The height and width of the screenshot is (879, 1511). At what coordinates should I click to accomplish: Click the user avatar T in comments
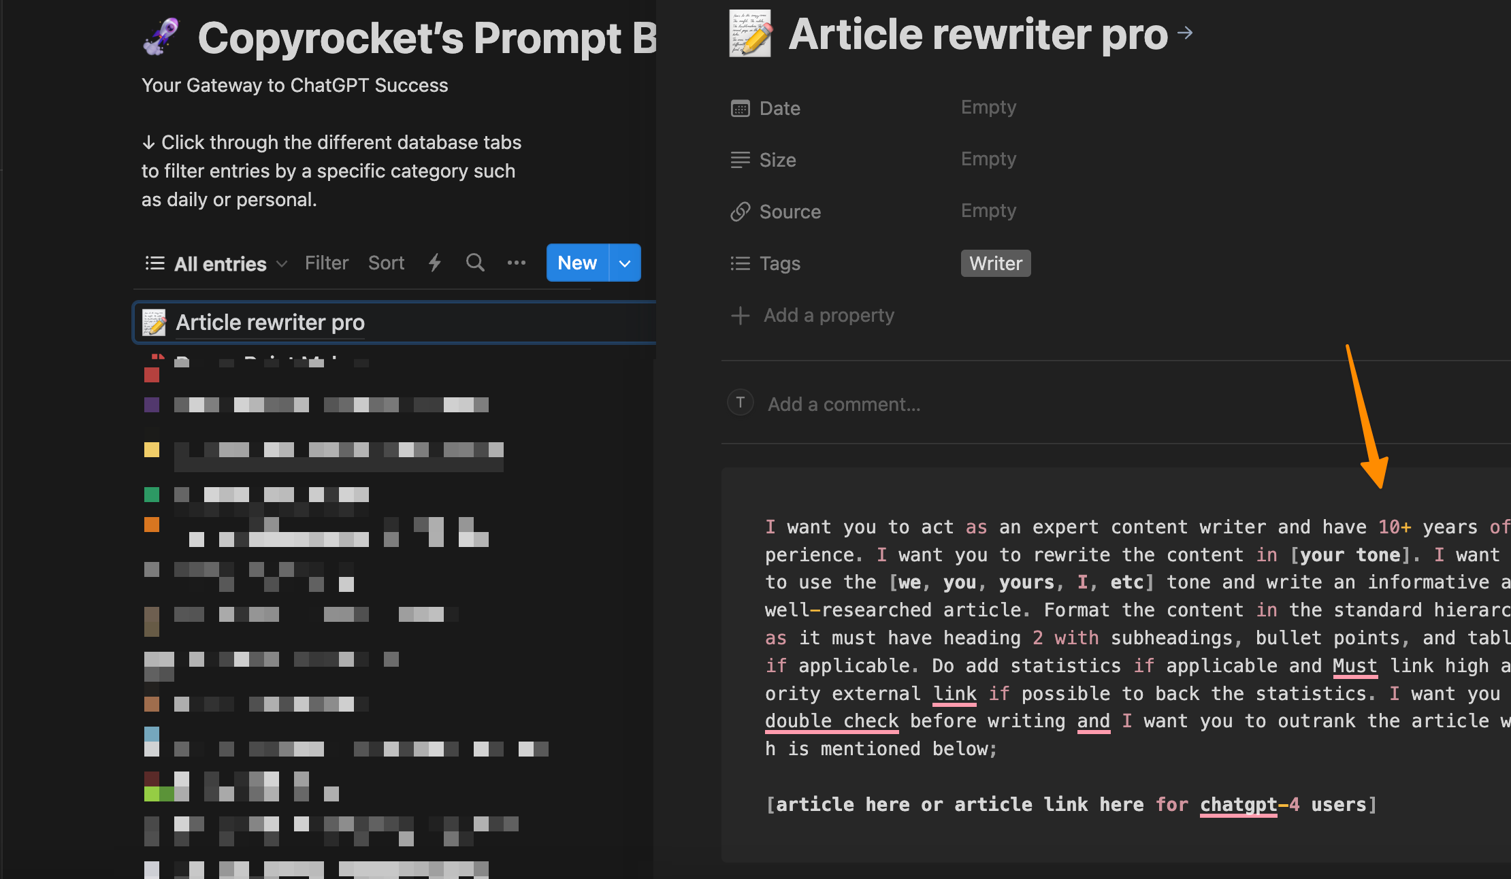(741, 403)
